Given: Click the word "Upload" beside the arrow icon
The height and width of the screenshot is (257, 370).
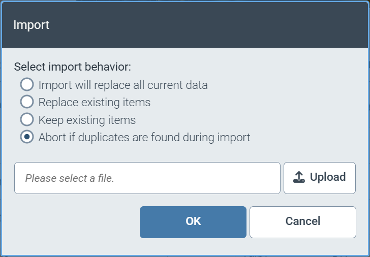Looking at the screenshot, I should pos(328,177).
